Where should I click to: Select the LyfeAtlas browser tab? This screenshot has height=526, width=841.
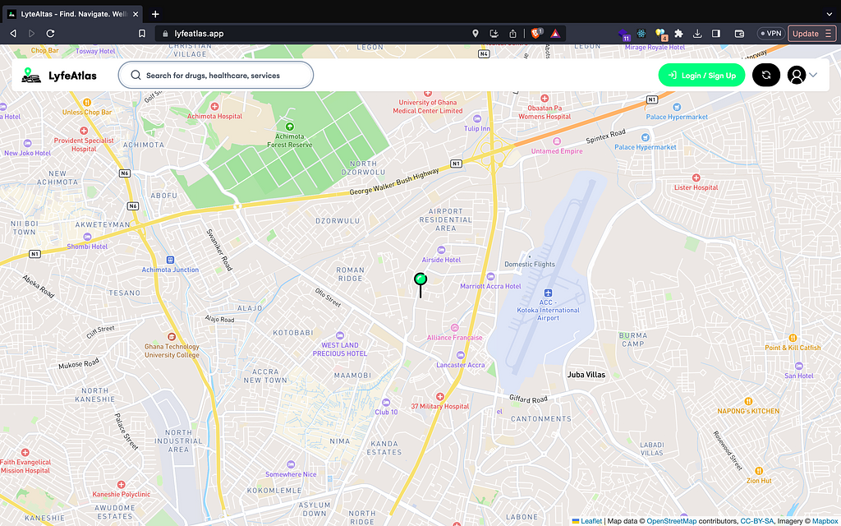(x=72, y=14)
